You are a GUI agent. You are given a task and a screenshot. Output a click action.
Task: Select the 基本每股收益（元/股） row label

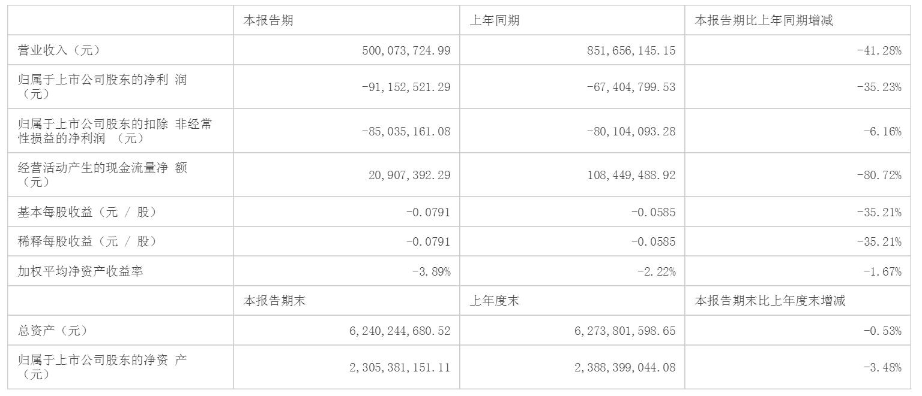pyautogui.click(x=88, y=212)
